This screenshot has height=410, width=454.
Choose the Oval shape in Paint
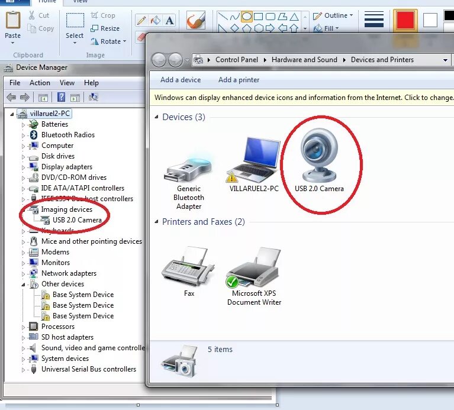click(x=247, y=16)
